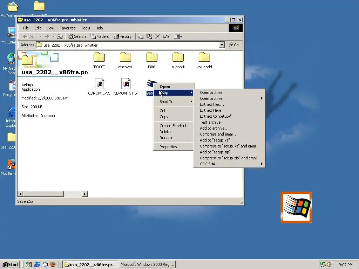Choose Compress and email...

229,134
